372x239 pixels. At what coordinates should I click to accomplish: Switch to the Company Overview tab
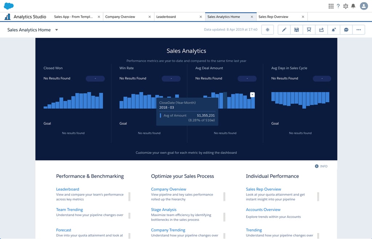120,16
